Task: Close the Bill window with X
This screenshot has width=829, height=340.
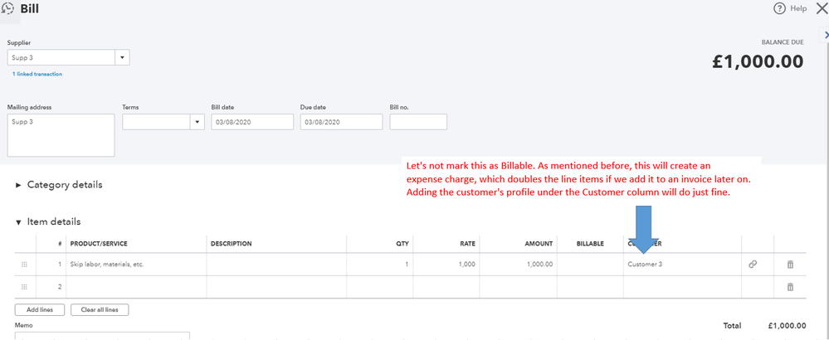Action: pos(821,8)
